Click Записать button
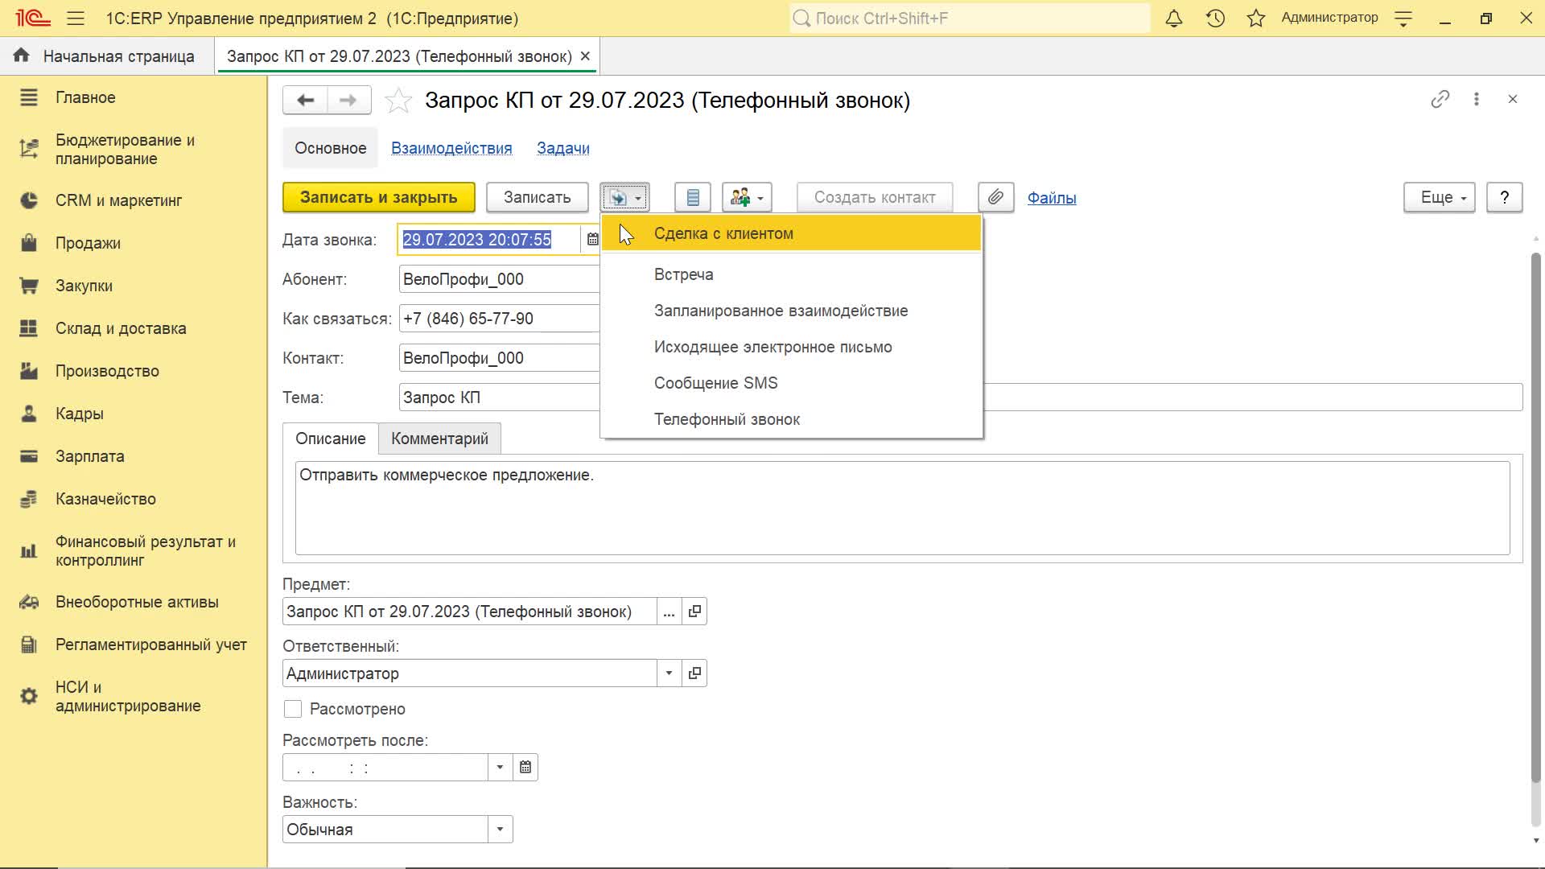Viewport: 1545px width, 869px height. (x=538, y=197)
